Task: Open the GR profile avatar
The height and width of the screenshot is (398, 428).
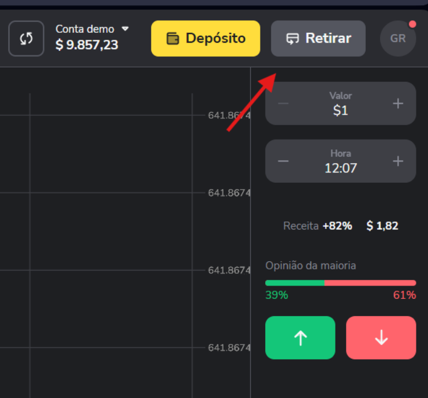Action: (398, 39)
